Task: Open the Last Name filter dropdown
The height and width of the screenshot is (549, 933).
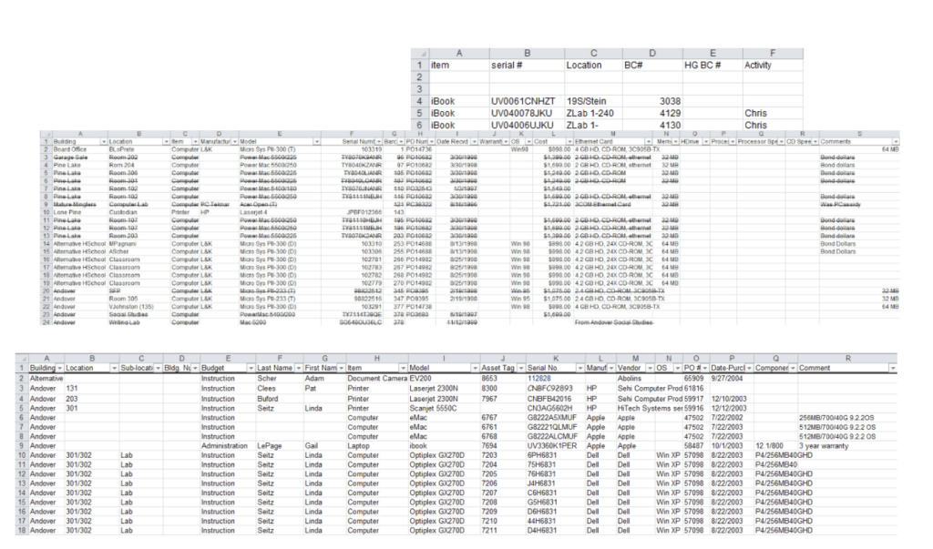Action: [x=299, y=369]
